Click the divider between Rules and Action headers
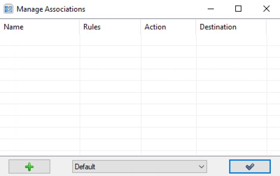This screenshot has height=176, width=280. [141, 27]
